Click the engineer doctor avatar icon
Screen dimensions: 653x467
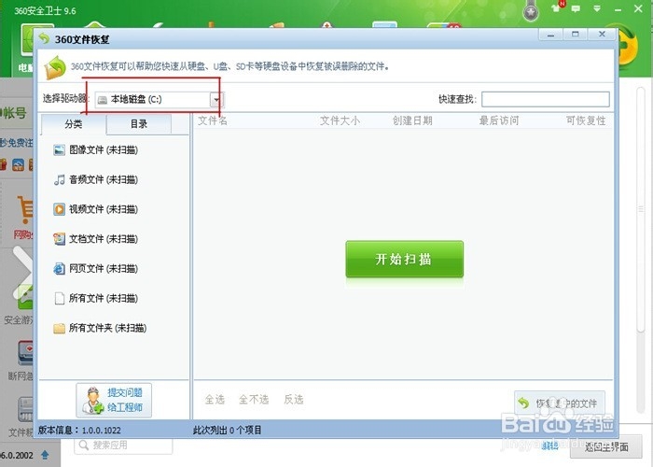click(x=92, y=401)
